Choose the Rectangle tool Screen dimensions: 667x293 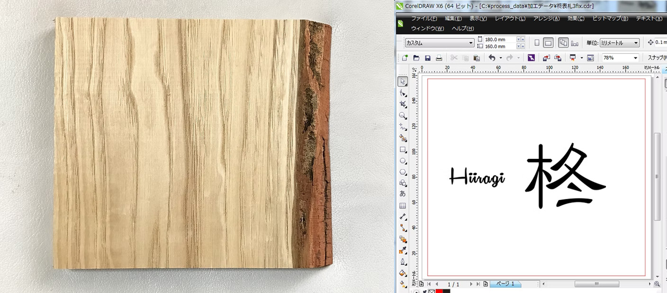(403, 150)
